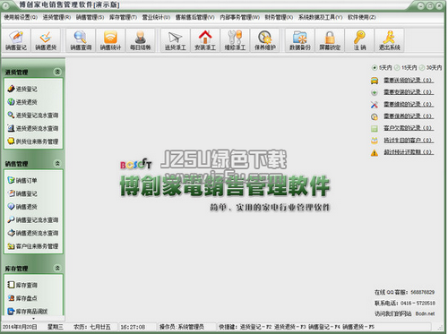The image size is (448, 334).
Task: Open 进货登记 in the sidebar
Action: coord(22,89)
